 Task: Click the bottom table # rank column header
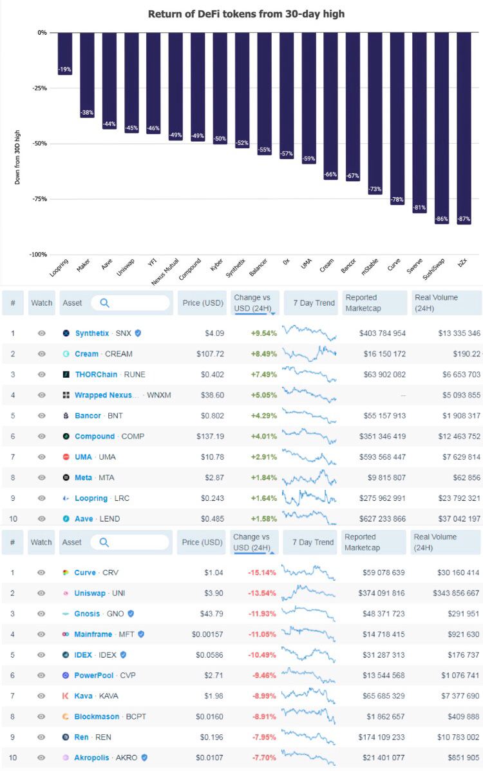pyautogui.click(x=13, y=542)
